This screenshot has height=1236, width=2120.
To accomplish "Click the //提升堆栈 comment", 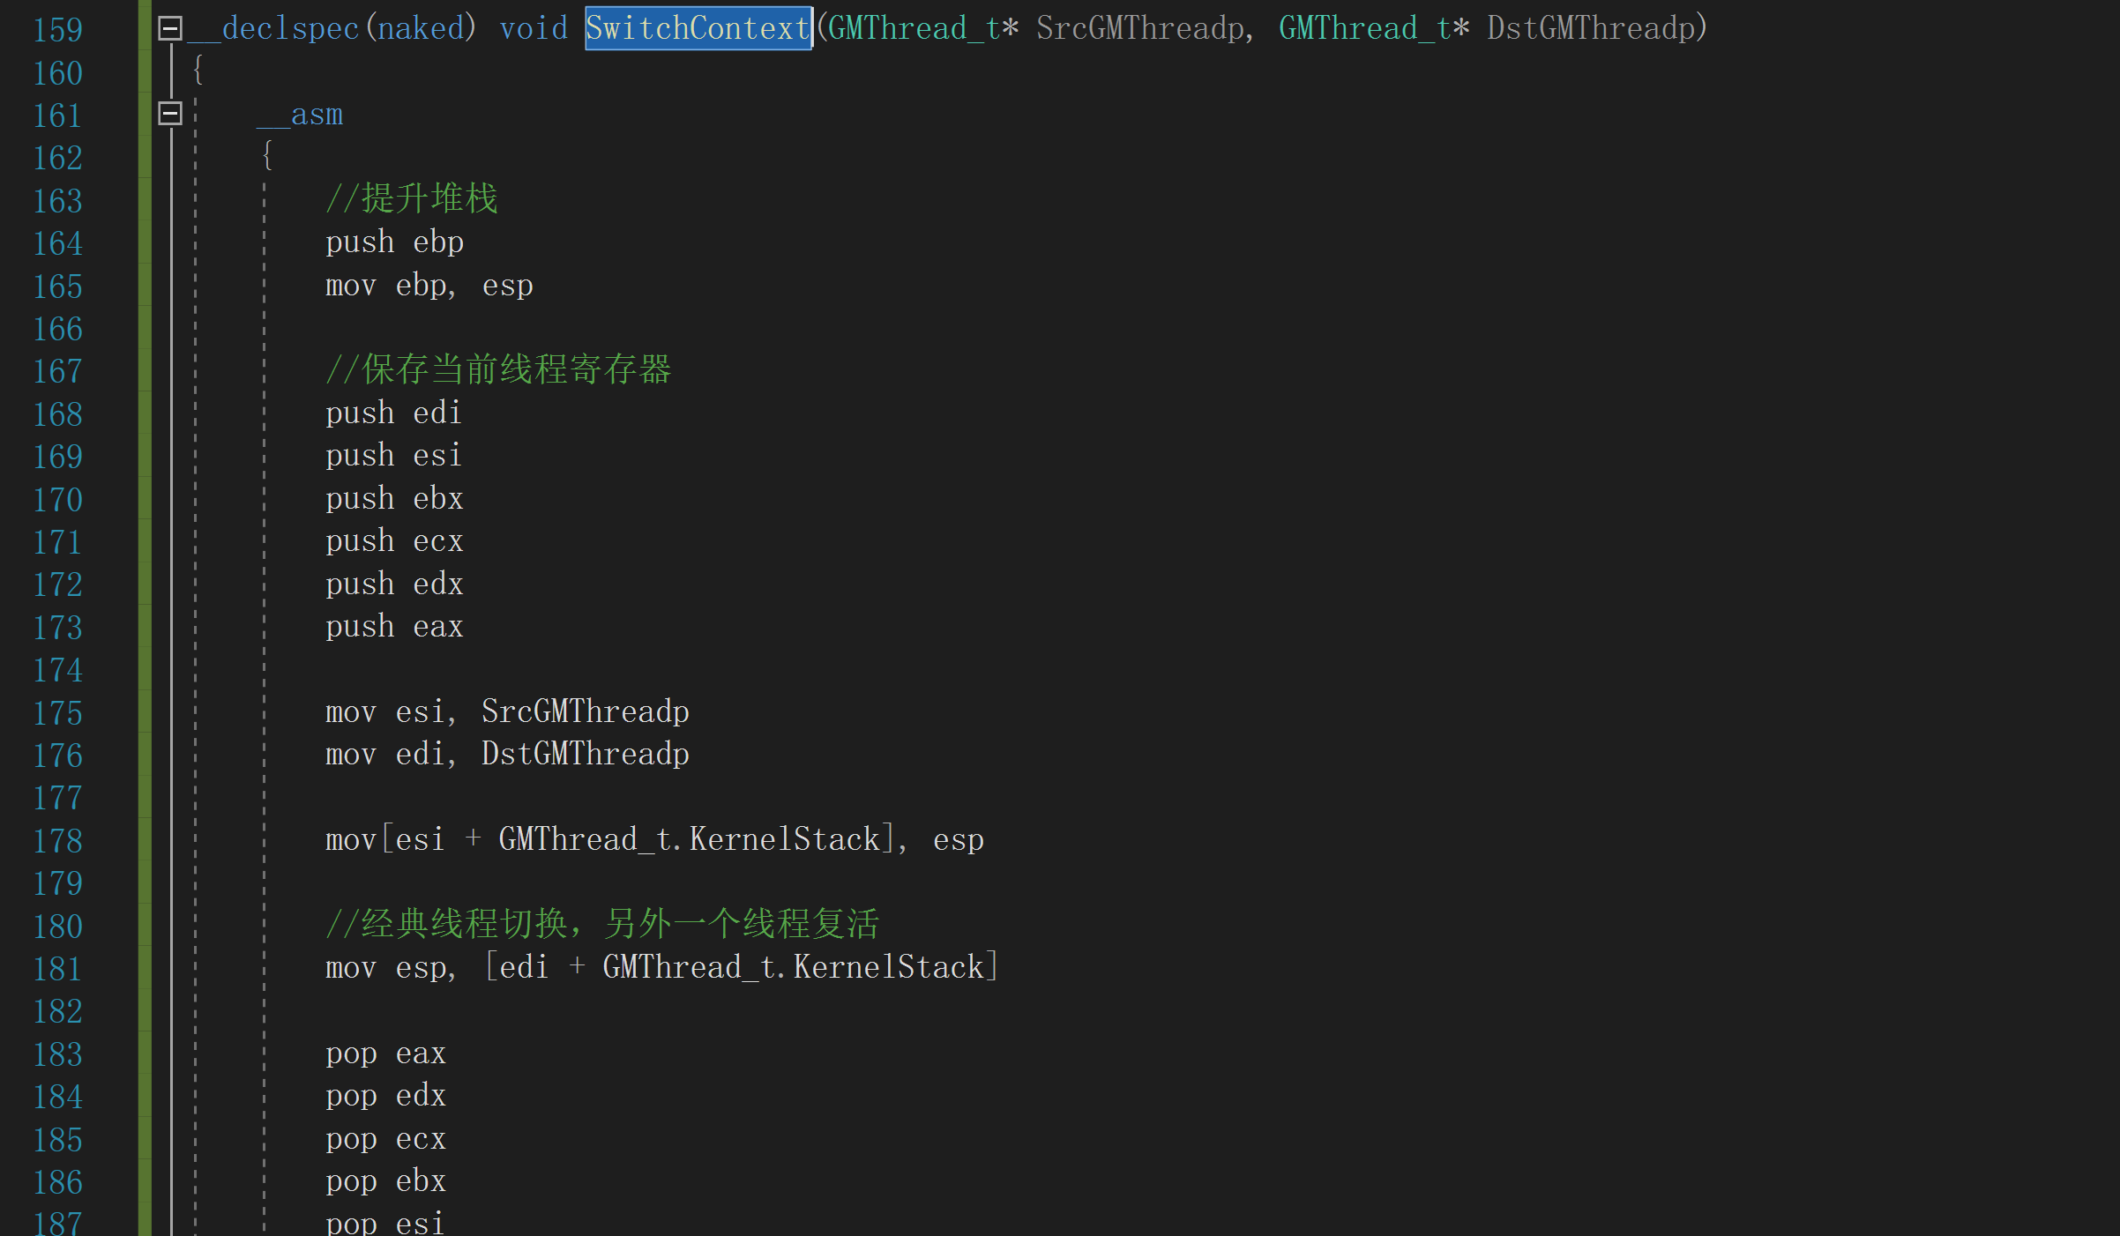I will [412, 199].
